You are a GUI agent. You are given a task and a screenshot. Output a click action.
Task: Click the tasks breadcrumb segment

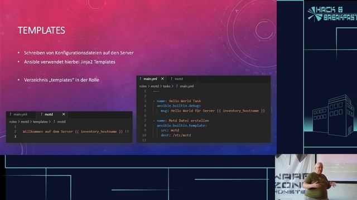coord(166,86)
